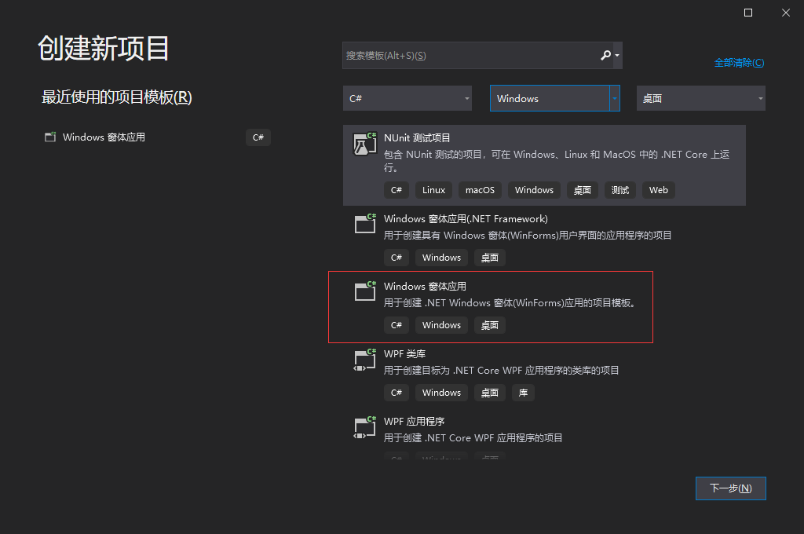
Task: Click the NUnit 测试项目 title
Action: click(x=417, y=137)
